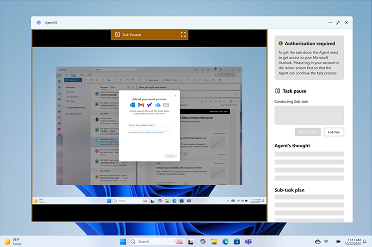Image resolution: width=372 pixels, height=247 pixels.
Task: Click the Outlook search box
Action: [114, 70]
